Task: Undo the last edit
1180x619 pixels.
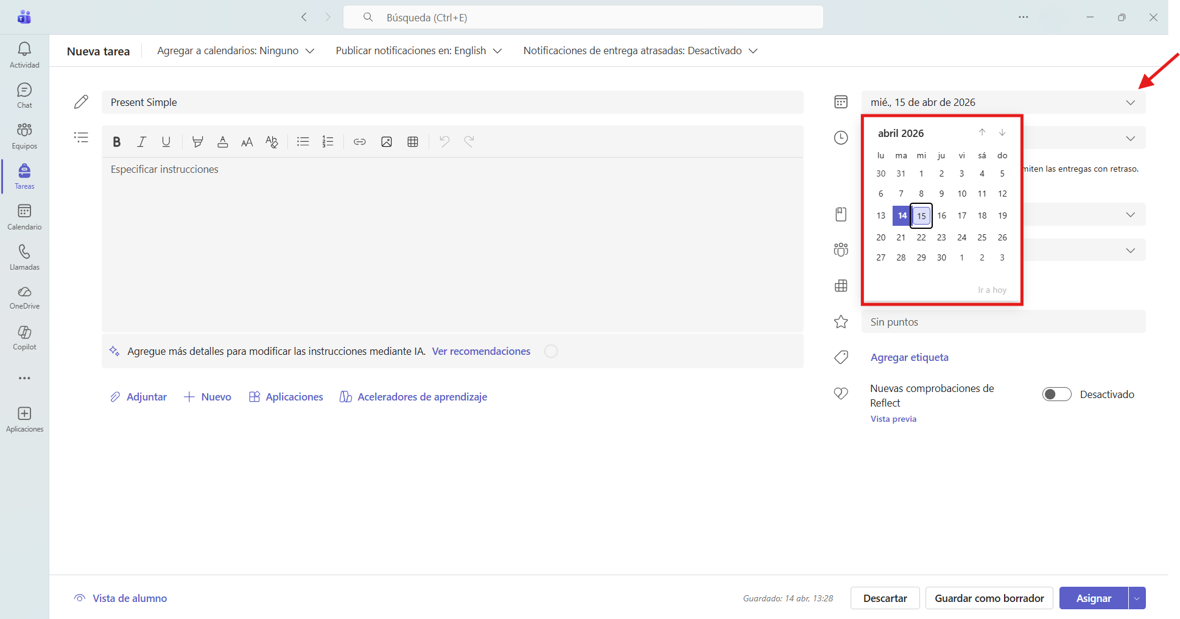Action: (x=444, y=142)
